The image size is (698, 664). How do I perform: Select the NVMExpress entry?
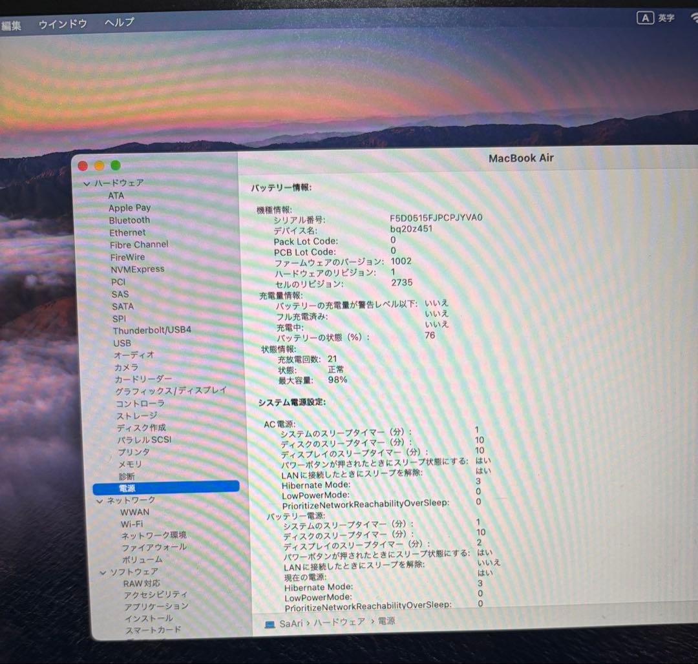point(138,269)
